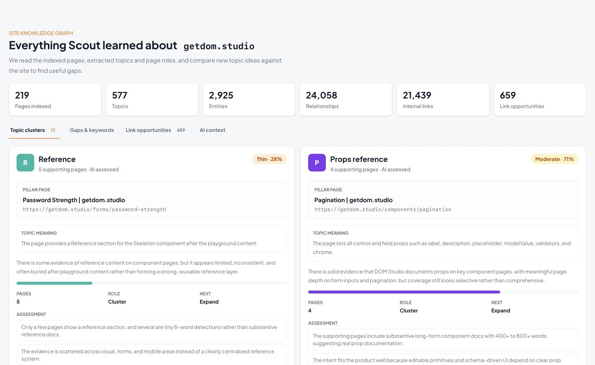The image size is (595, 365).
Task: Click the assessment about scattered evidence
Action: [x=152, y=355]
